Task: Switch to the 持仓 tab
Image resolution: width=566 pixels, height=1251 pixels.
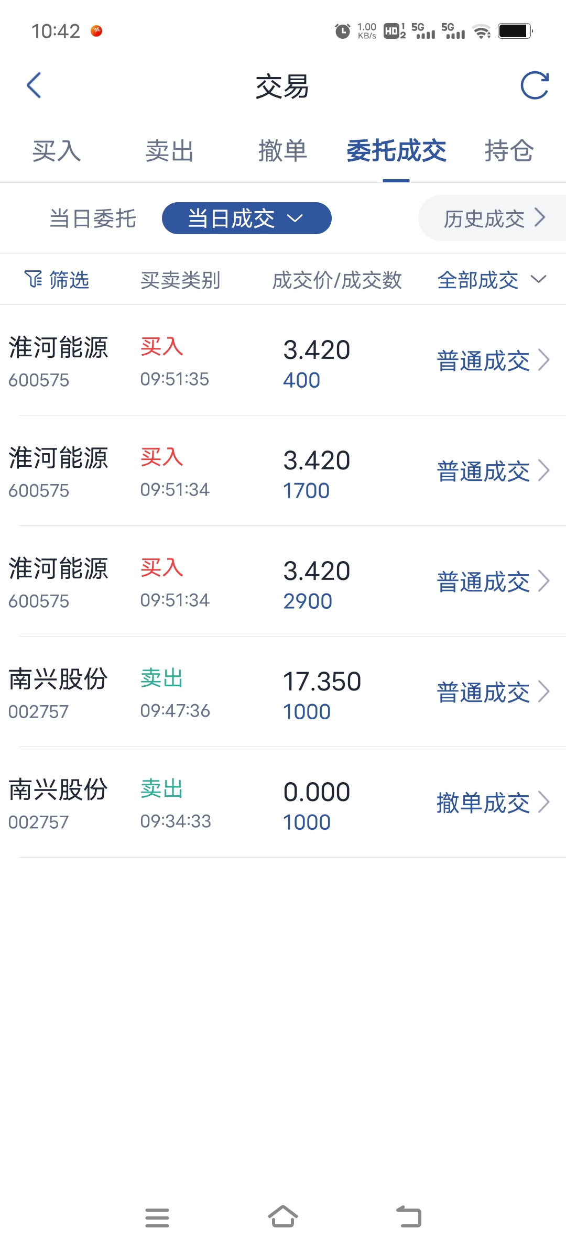Action: [x=509, y=151]
